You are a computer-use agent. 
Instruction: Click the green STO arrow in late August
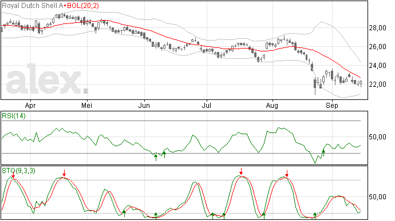click(315, 216)
